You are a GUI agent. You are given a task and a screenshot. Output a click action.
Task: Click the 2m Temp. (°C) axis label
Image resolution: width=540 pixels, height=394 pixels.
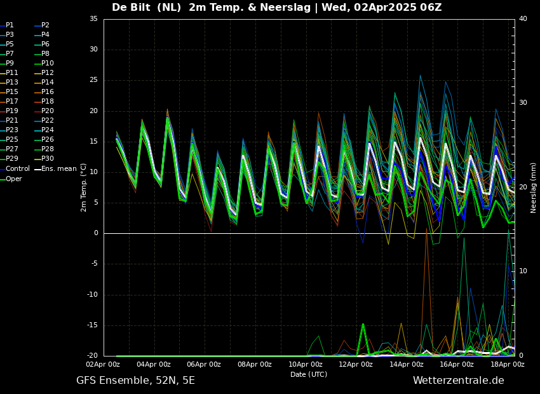(x=84, y=187)
